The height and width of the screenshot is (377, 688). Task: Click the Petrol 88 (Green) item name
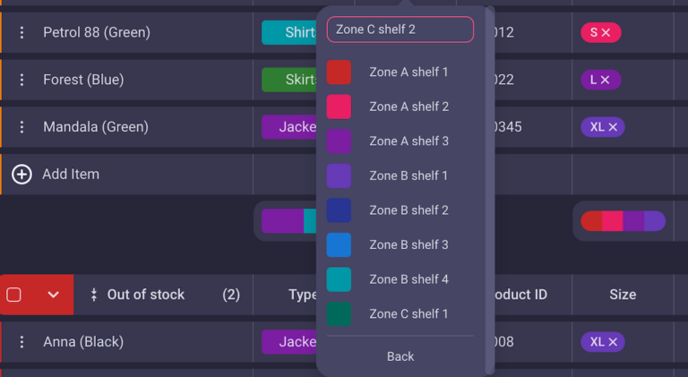pos(97,32)
